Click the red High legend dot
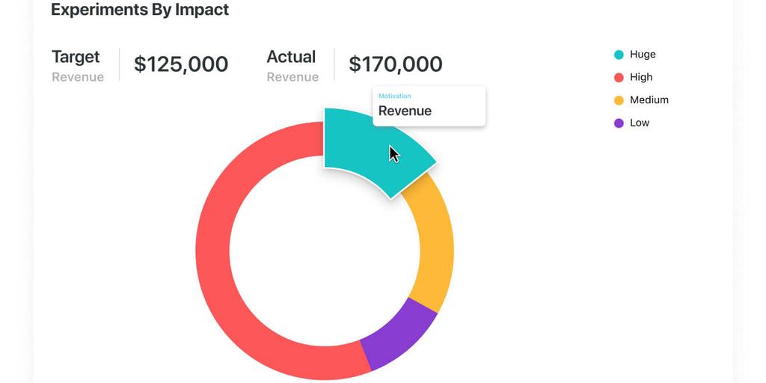 coord(619,77)
